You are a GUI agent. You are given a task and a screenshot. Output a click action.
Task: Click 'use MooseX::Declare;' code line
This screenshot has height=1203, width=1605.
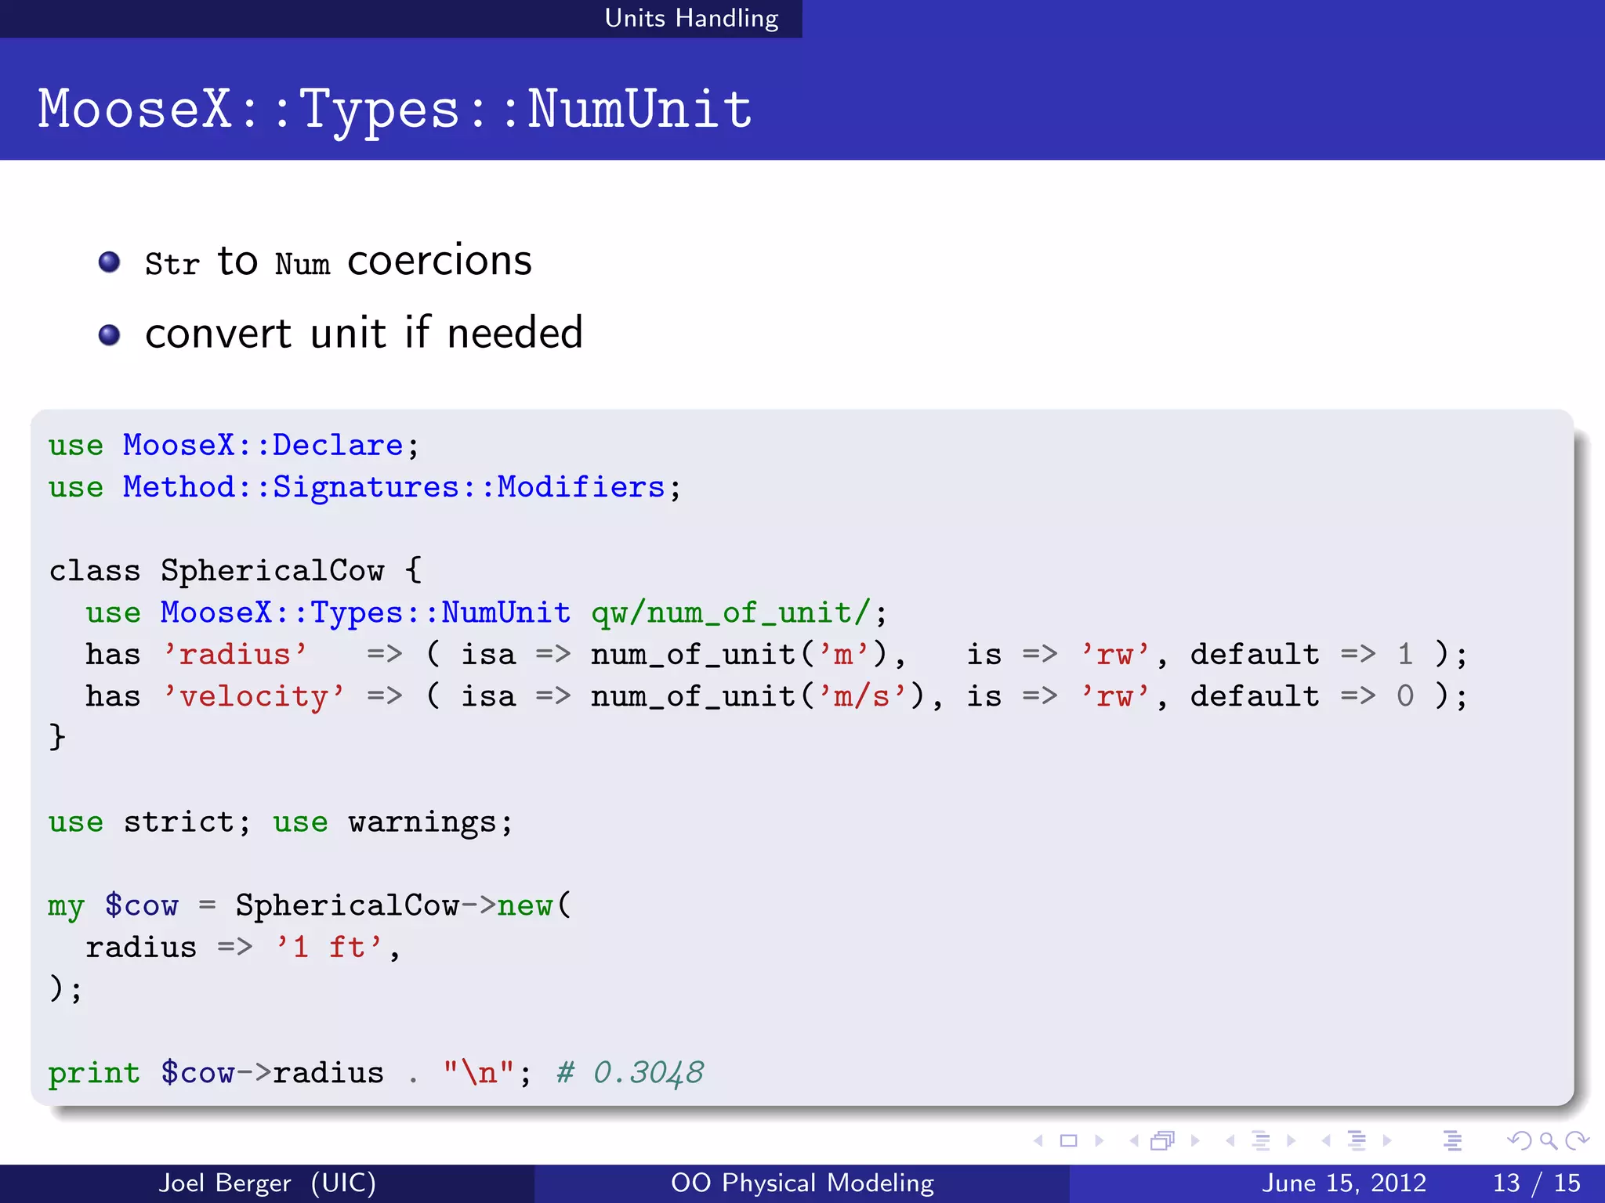click(x=234, y=446)
